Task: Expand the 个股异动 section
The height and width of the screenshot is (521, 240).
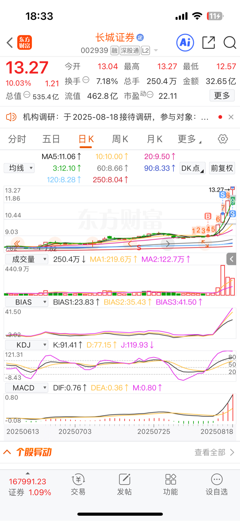Action: [27, 452]
